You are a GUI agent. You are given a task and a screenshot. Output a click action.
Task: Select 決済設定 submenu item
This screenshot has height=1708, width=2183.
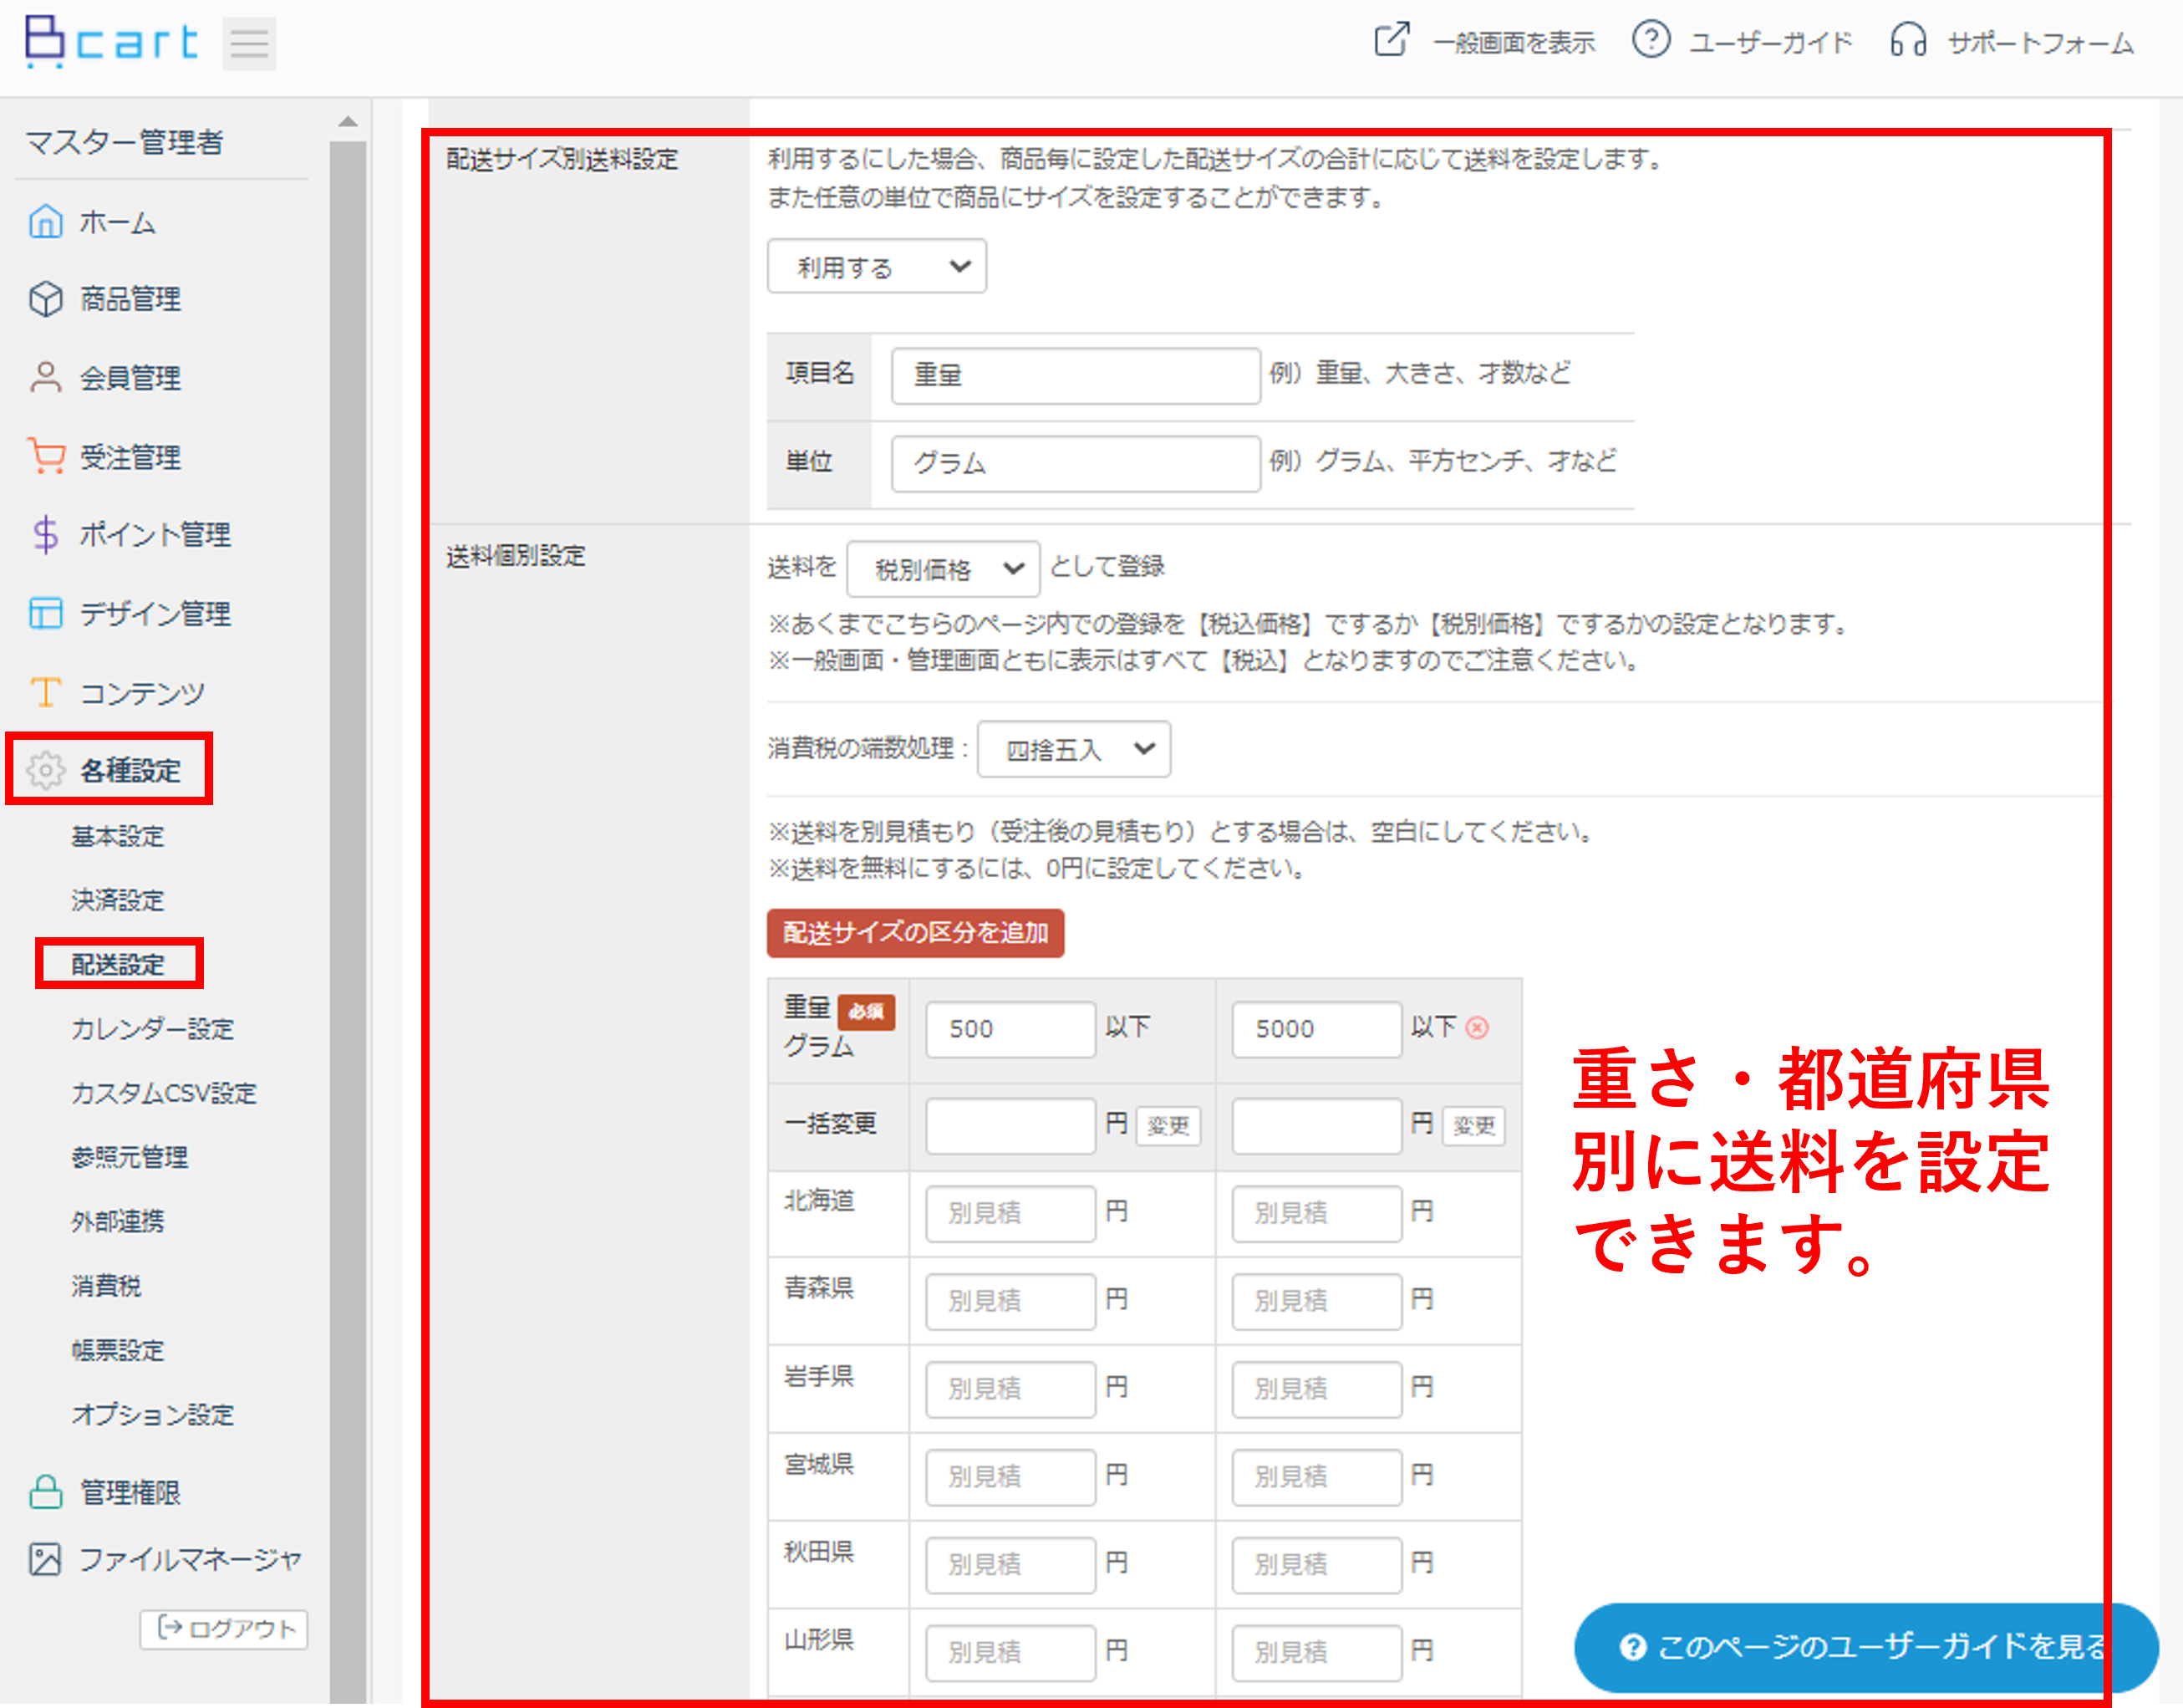coord(117,900)
